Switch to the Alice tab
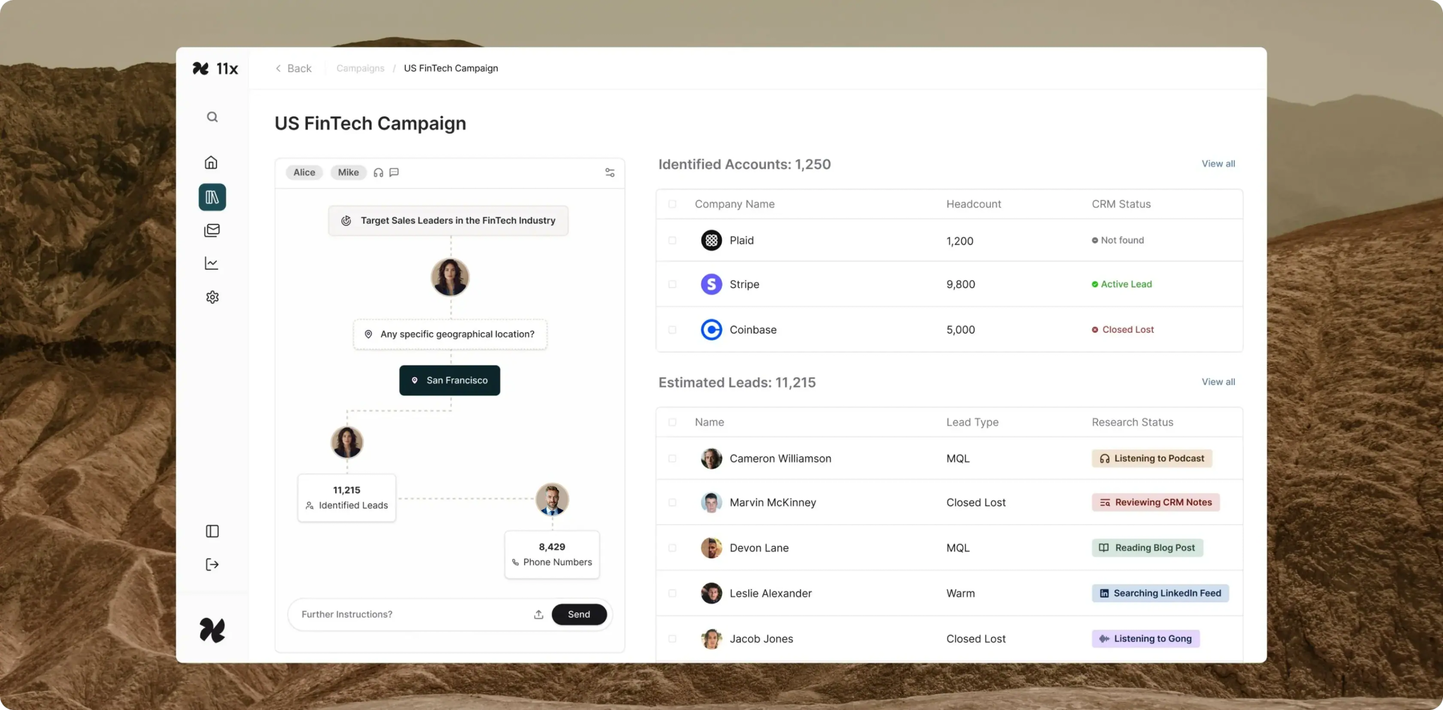1443x710 pixels. pyautogui.click(x=304, y=173)
